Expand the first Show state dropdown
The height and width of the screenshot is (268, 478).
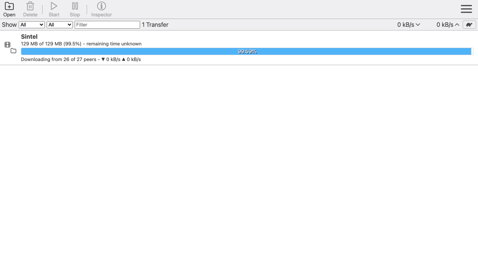point(32,25)
